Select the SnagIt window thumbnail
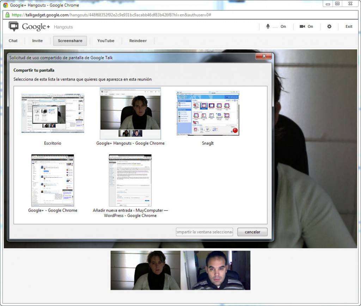 pyautogui.click(x=208, y=113)
